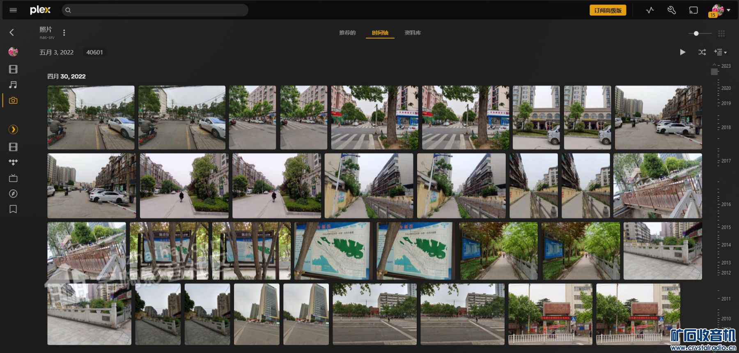
Task: Switch to the 推荐的 tab
Action: (347, 33)
